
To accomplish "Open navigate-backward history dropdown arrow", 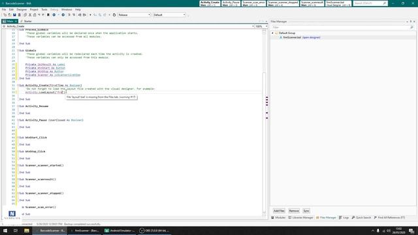I will pyautogui.click(x=58, y=15).
